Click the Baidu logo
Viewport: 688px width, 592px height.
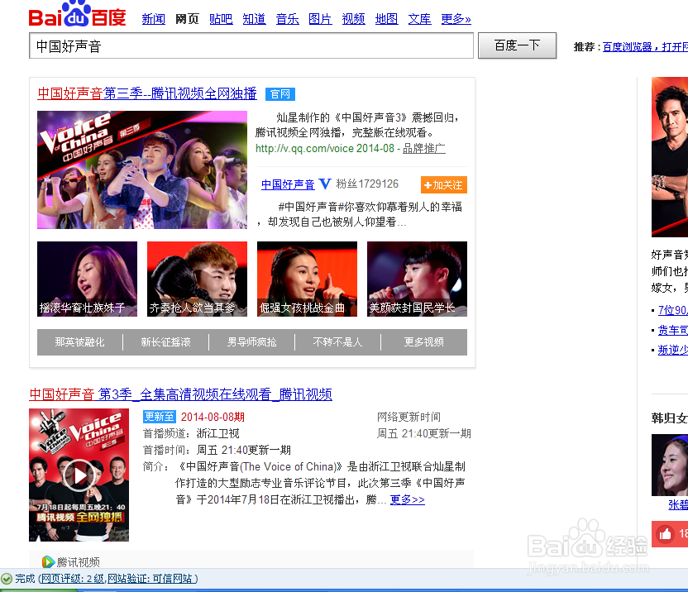(x=77, y=15)
